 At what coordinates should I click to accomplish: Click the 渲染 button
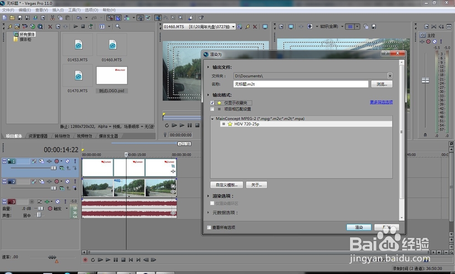359,227
